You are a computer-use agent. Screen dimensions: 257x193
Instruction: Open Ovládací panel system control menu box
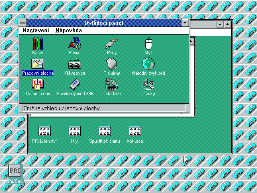tap(23, 23)
